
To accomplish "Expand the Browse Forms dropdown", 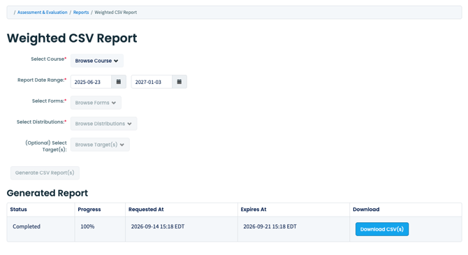I will pos(96,103).
